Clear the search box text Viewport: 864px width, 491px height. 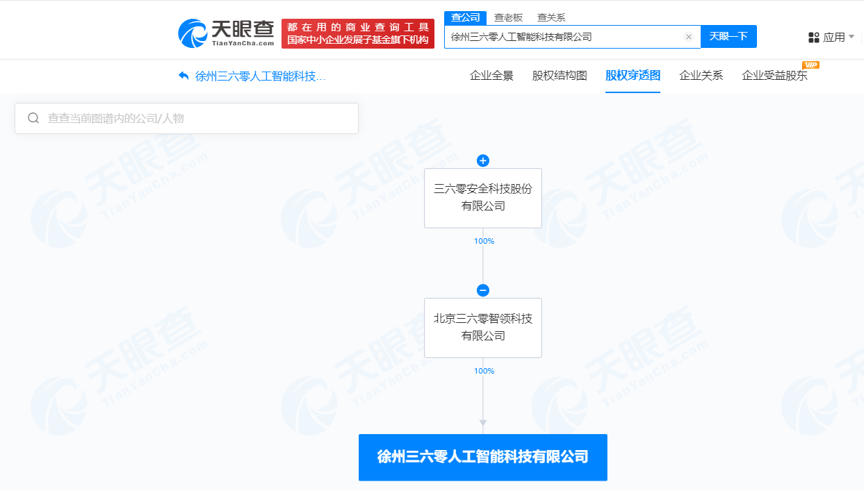pyautogui.click(x=689, y=37)
